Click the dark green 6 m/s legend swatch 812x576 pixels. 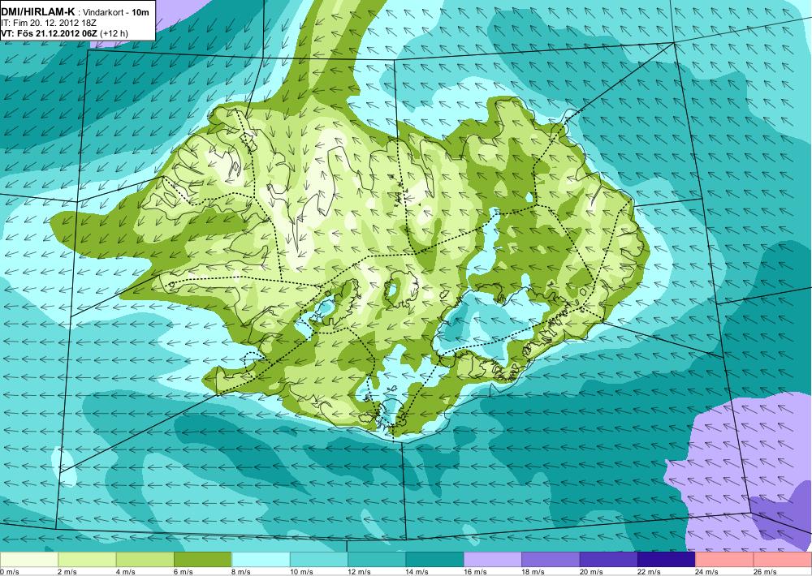click(203, 560)
